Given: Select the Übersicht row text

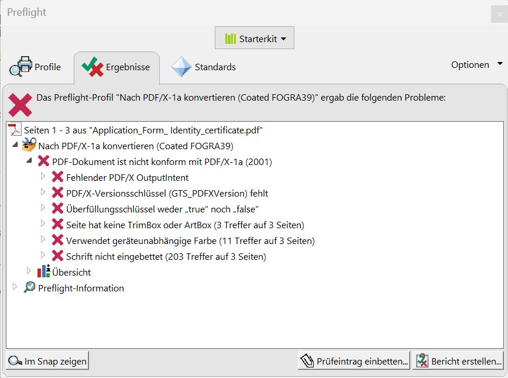Looking at the screenshot, I should tap(71, 273).
